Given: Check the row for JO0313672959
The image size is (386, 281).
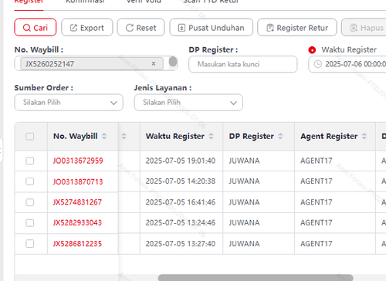Looking at the screenshot, I should 30,161.
